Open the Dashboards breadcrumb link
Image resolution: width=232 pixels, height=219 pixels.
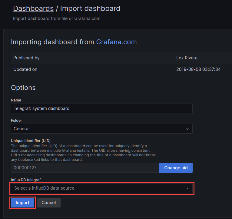33,8
